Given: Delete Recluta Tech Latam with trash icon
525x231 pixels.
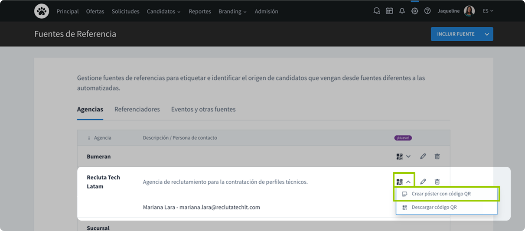Looking at the screenshot, I should pos(437,182).
